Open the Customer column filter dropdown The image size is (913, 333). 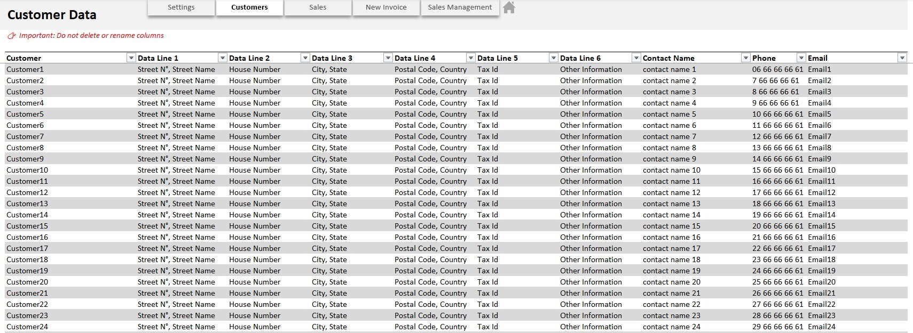pos(131,58)
